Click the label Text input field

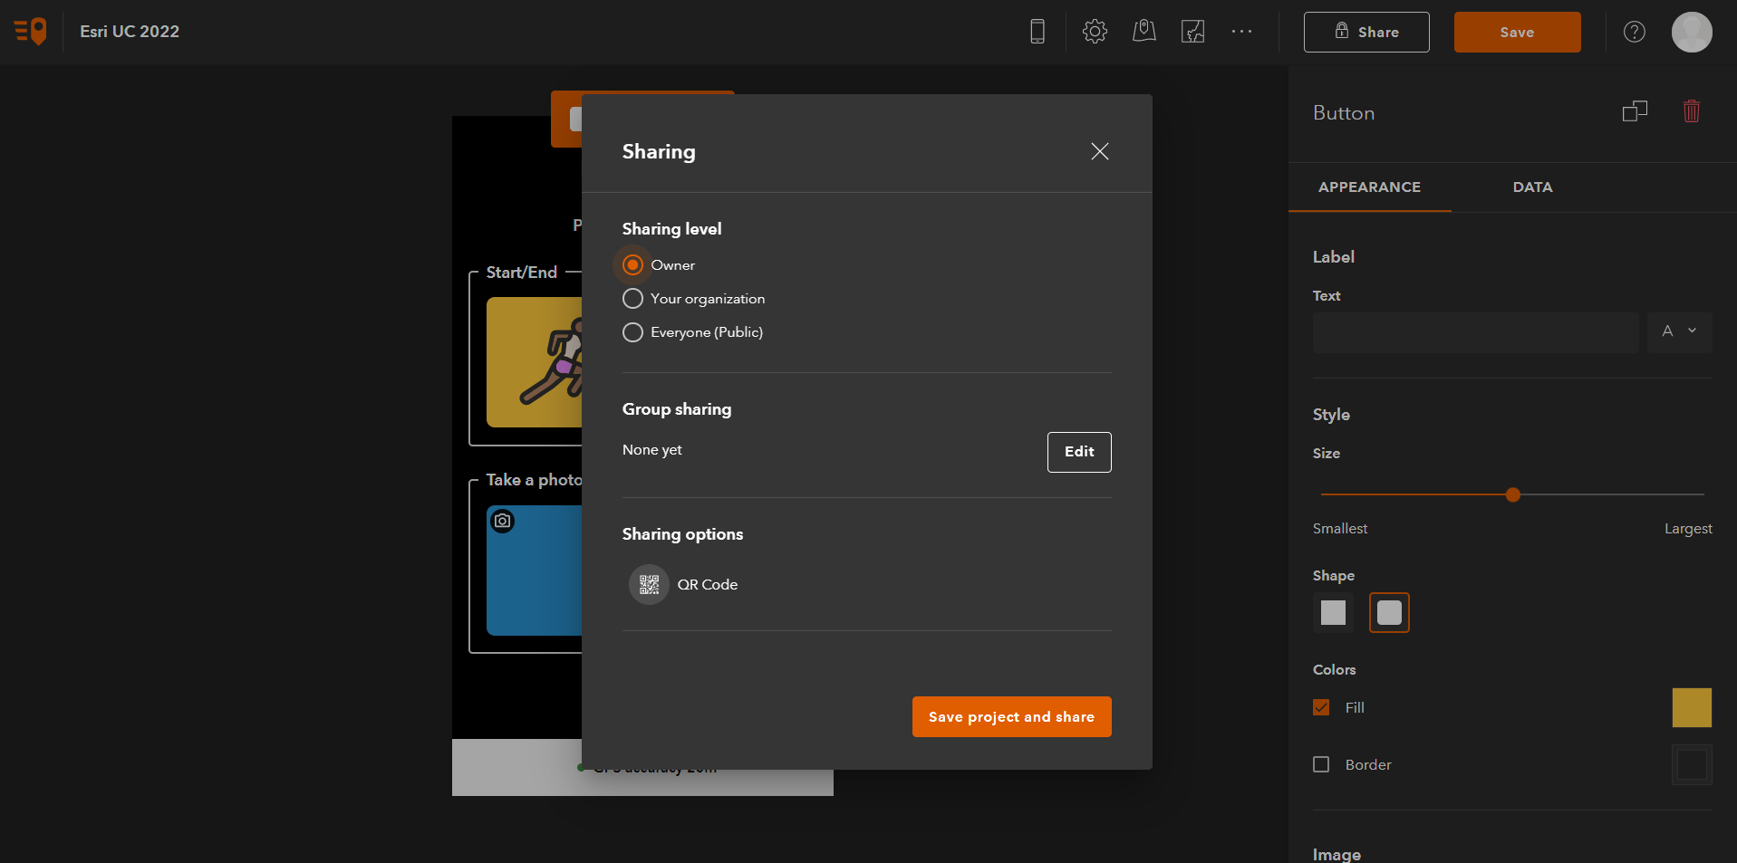(1475, 332)
